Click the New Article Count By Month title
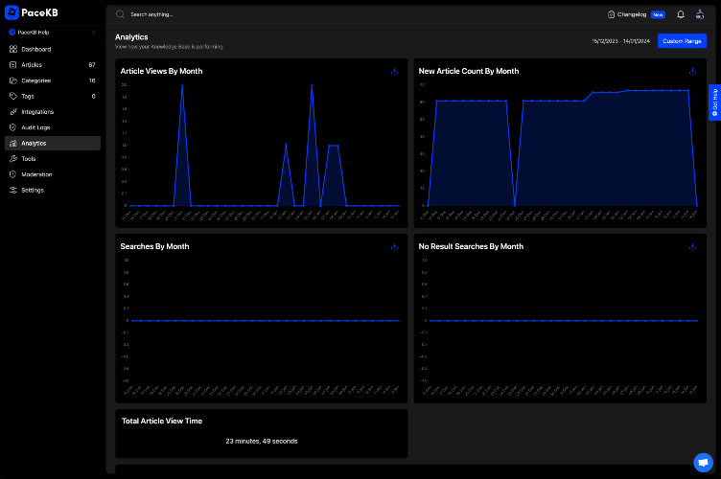Image resolution: width=721 pixels, height=479 pixels. click(x=469, y=71)
